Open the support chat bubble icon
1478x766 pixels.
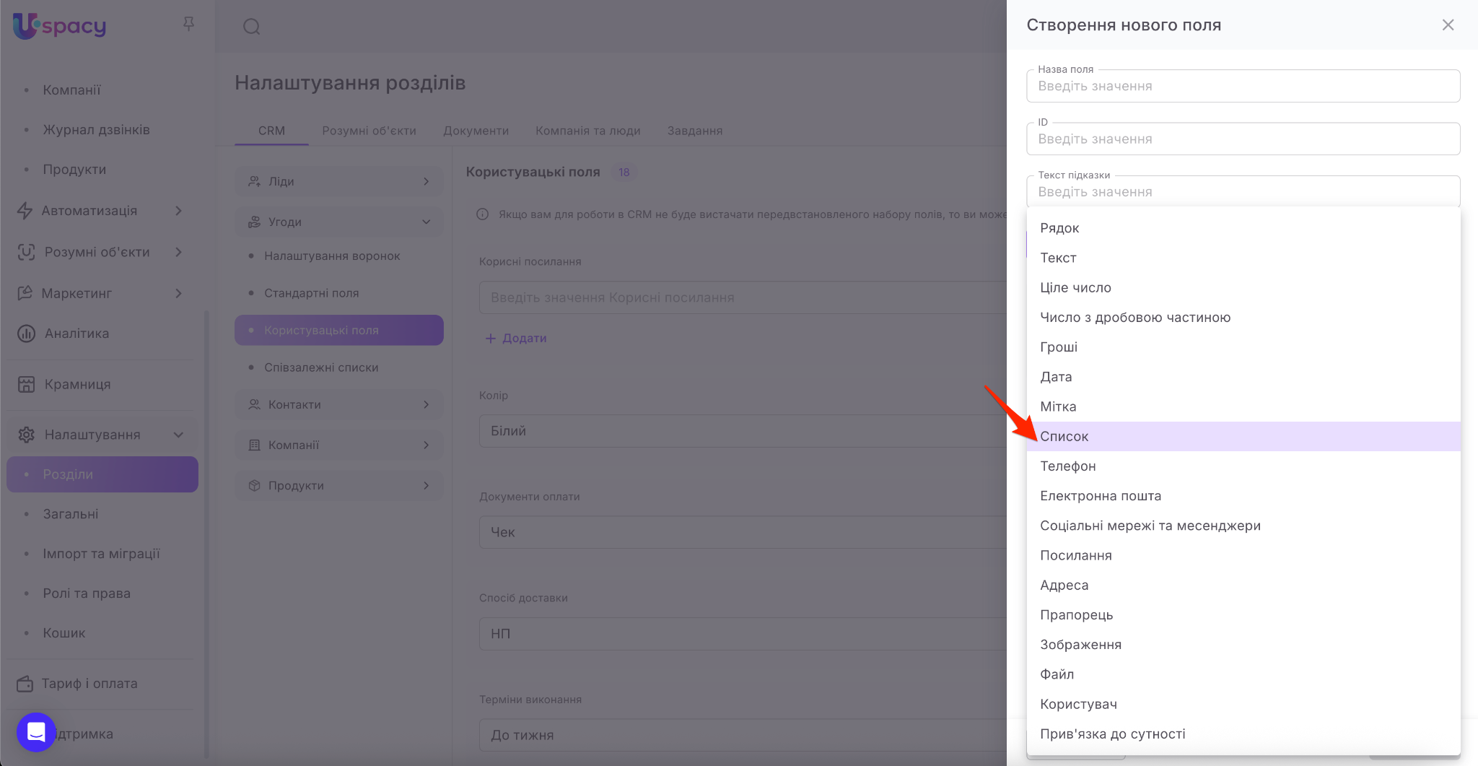[36, 732]
